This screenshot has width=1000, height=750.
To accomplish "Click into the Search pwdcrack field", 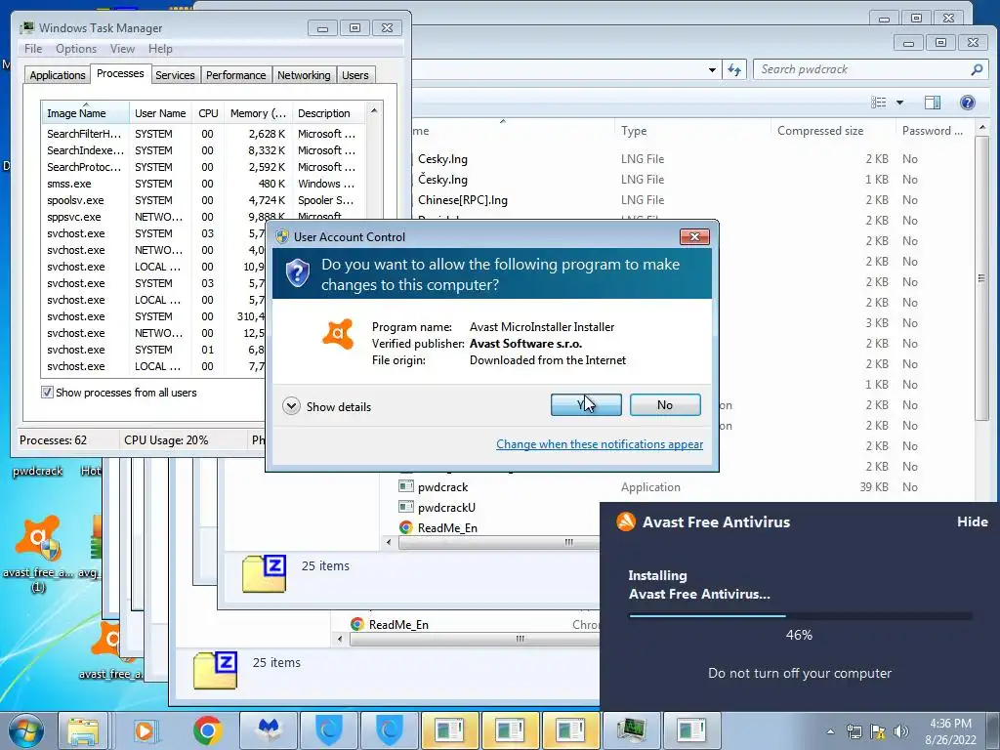I will pos(861,69).
